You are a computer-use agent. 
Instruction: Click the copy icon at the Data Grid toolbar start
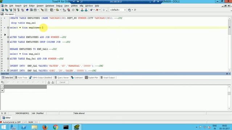[x=3, y=82]
